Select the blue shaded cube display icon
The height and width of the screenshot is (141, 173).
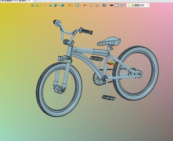coord(55,5)
